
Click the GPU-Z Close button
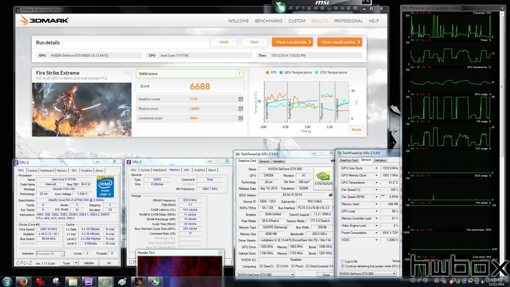point(326,275)
